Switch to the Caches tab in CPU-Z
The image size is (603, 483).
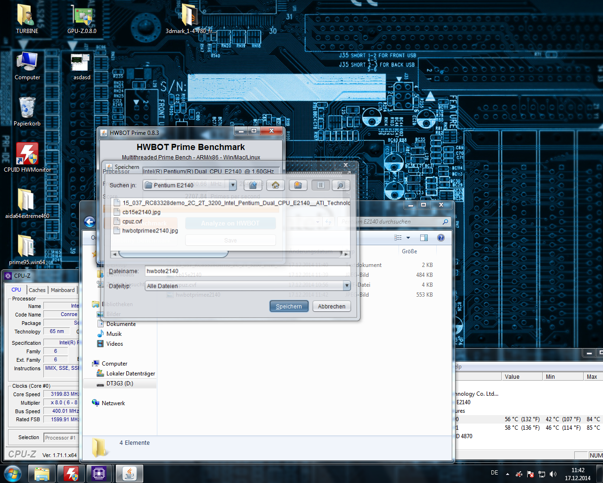37,290
